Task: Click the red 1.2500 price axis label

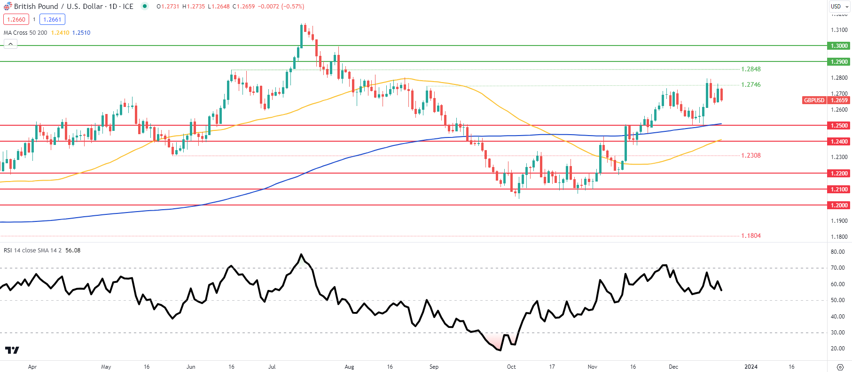Action: click(839, 126)
